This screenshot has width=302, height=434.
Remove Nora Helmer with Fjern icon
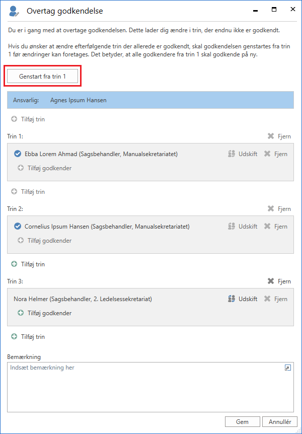point(268,299)
